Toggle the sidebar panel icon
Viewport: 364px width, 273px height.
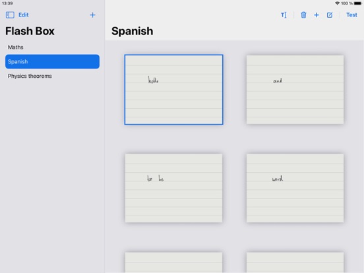10,15
